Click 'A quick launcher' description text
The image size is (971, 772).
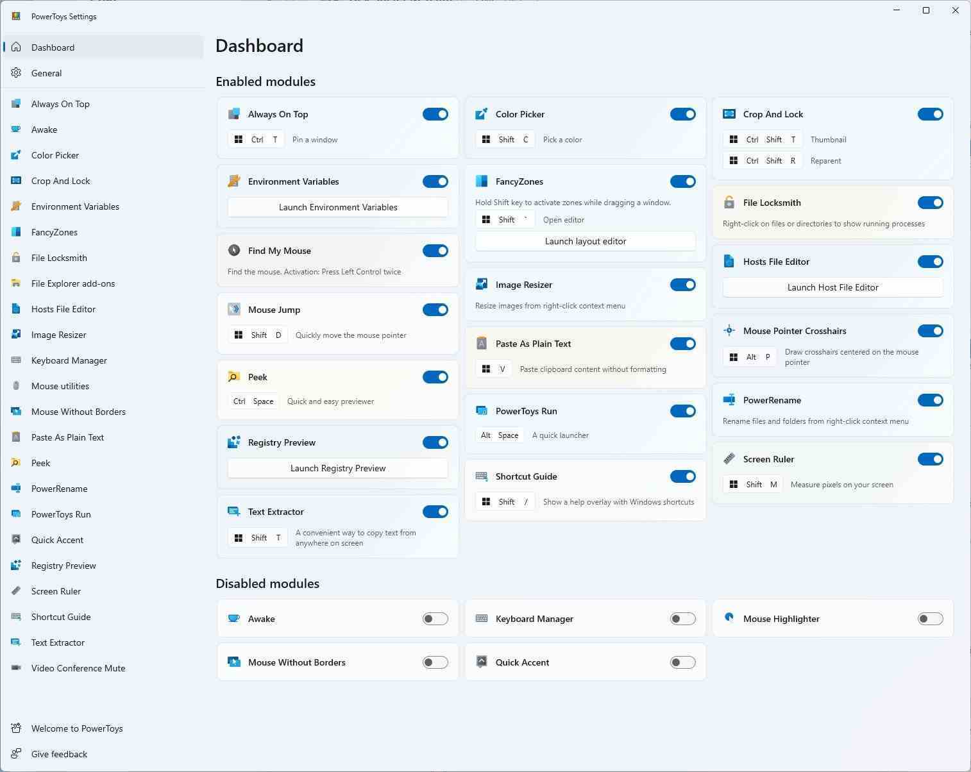(561, 435)
